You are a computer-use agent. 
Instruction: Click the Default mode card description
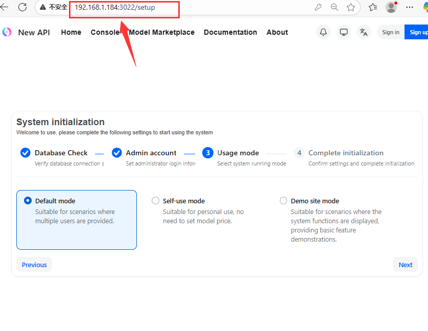[75, 216]
